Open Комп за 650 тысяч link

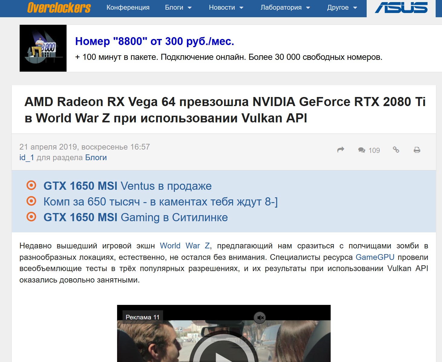coord(160,202)
